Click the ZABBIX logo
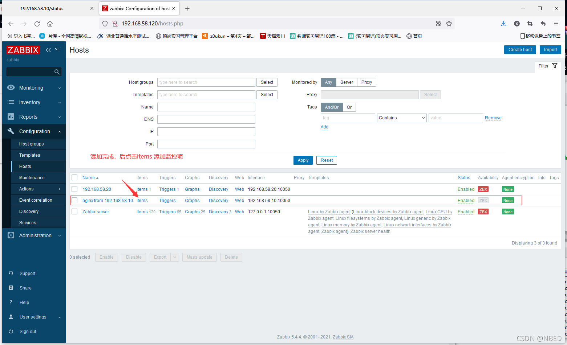The height and width of the screenshot is (345, 567). point(23,50)
